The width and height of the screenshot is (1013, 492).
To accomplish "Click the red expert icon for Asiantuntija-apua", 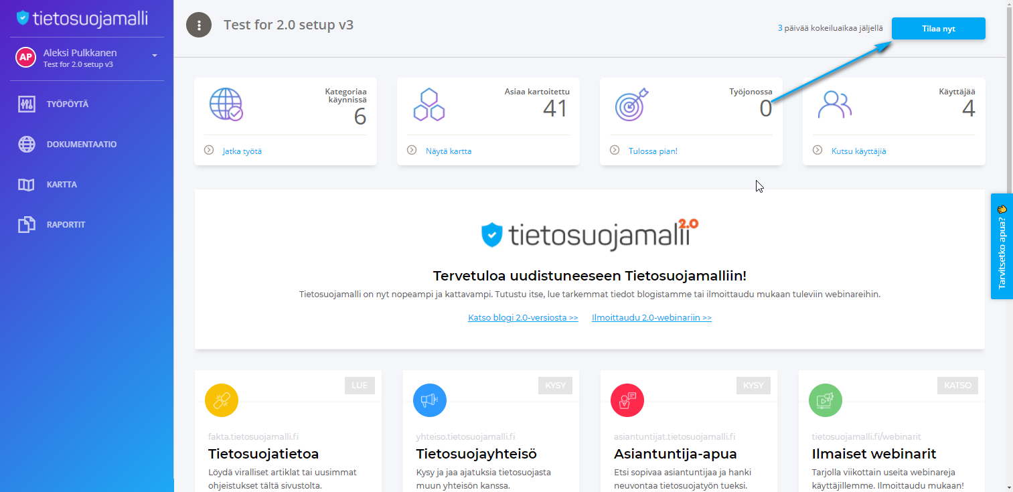I will coord(627,400).
